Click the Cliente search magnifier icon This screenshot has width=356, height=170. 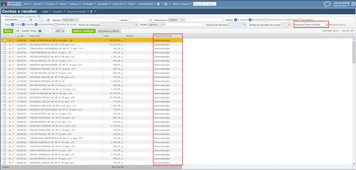[151, 20]
